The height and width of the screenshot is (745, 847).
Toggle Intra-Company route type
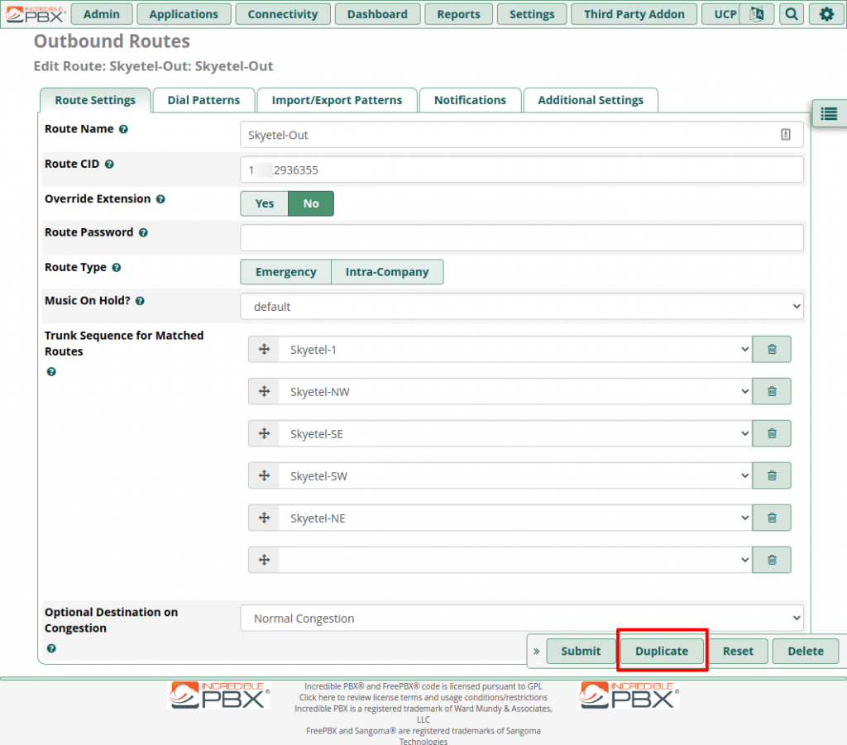387,271
